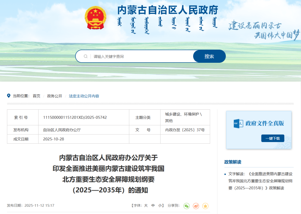The image size is (301, 214).
Task: Set font size to 小
Action: (x=160, y=206)
